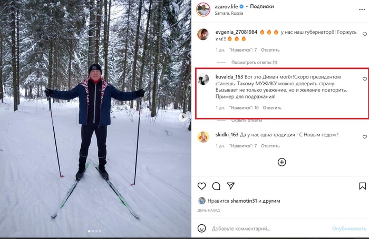The height and width of the screenshot is (239, 369).
Task: Go to the next photo with the carousel arrow
Action: pos(184,117)
